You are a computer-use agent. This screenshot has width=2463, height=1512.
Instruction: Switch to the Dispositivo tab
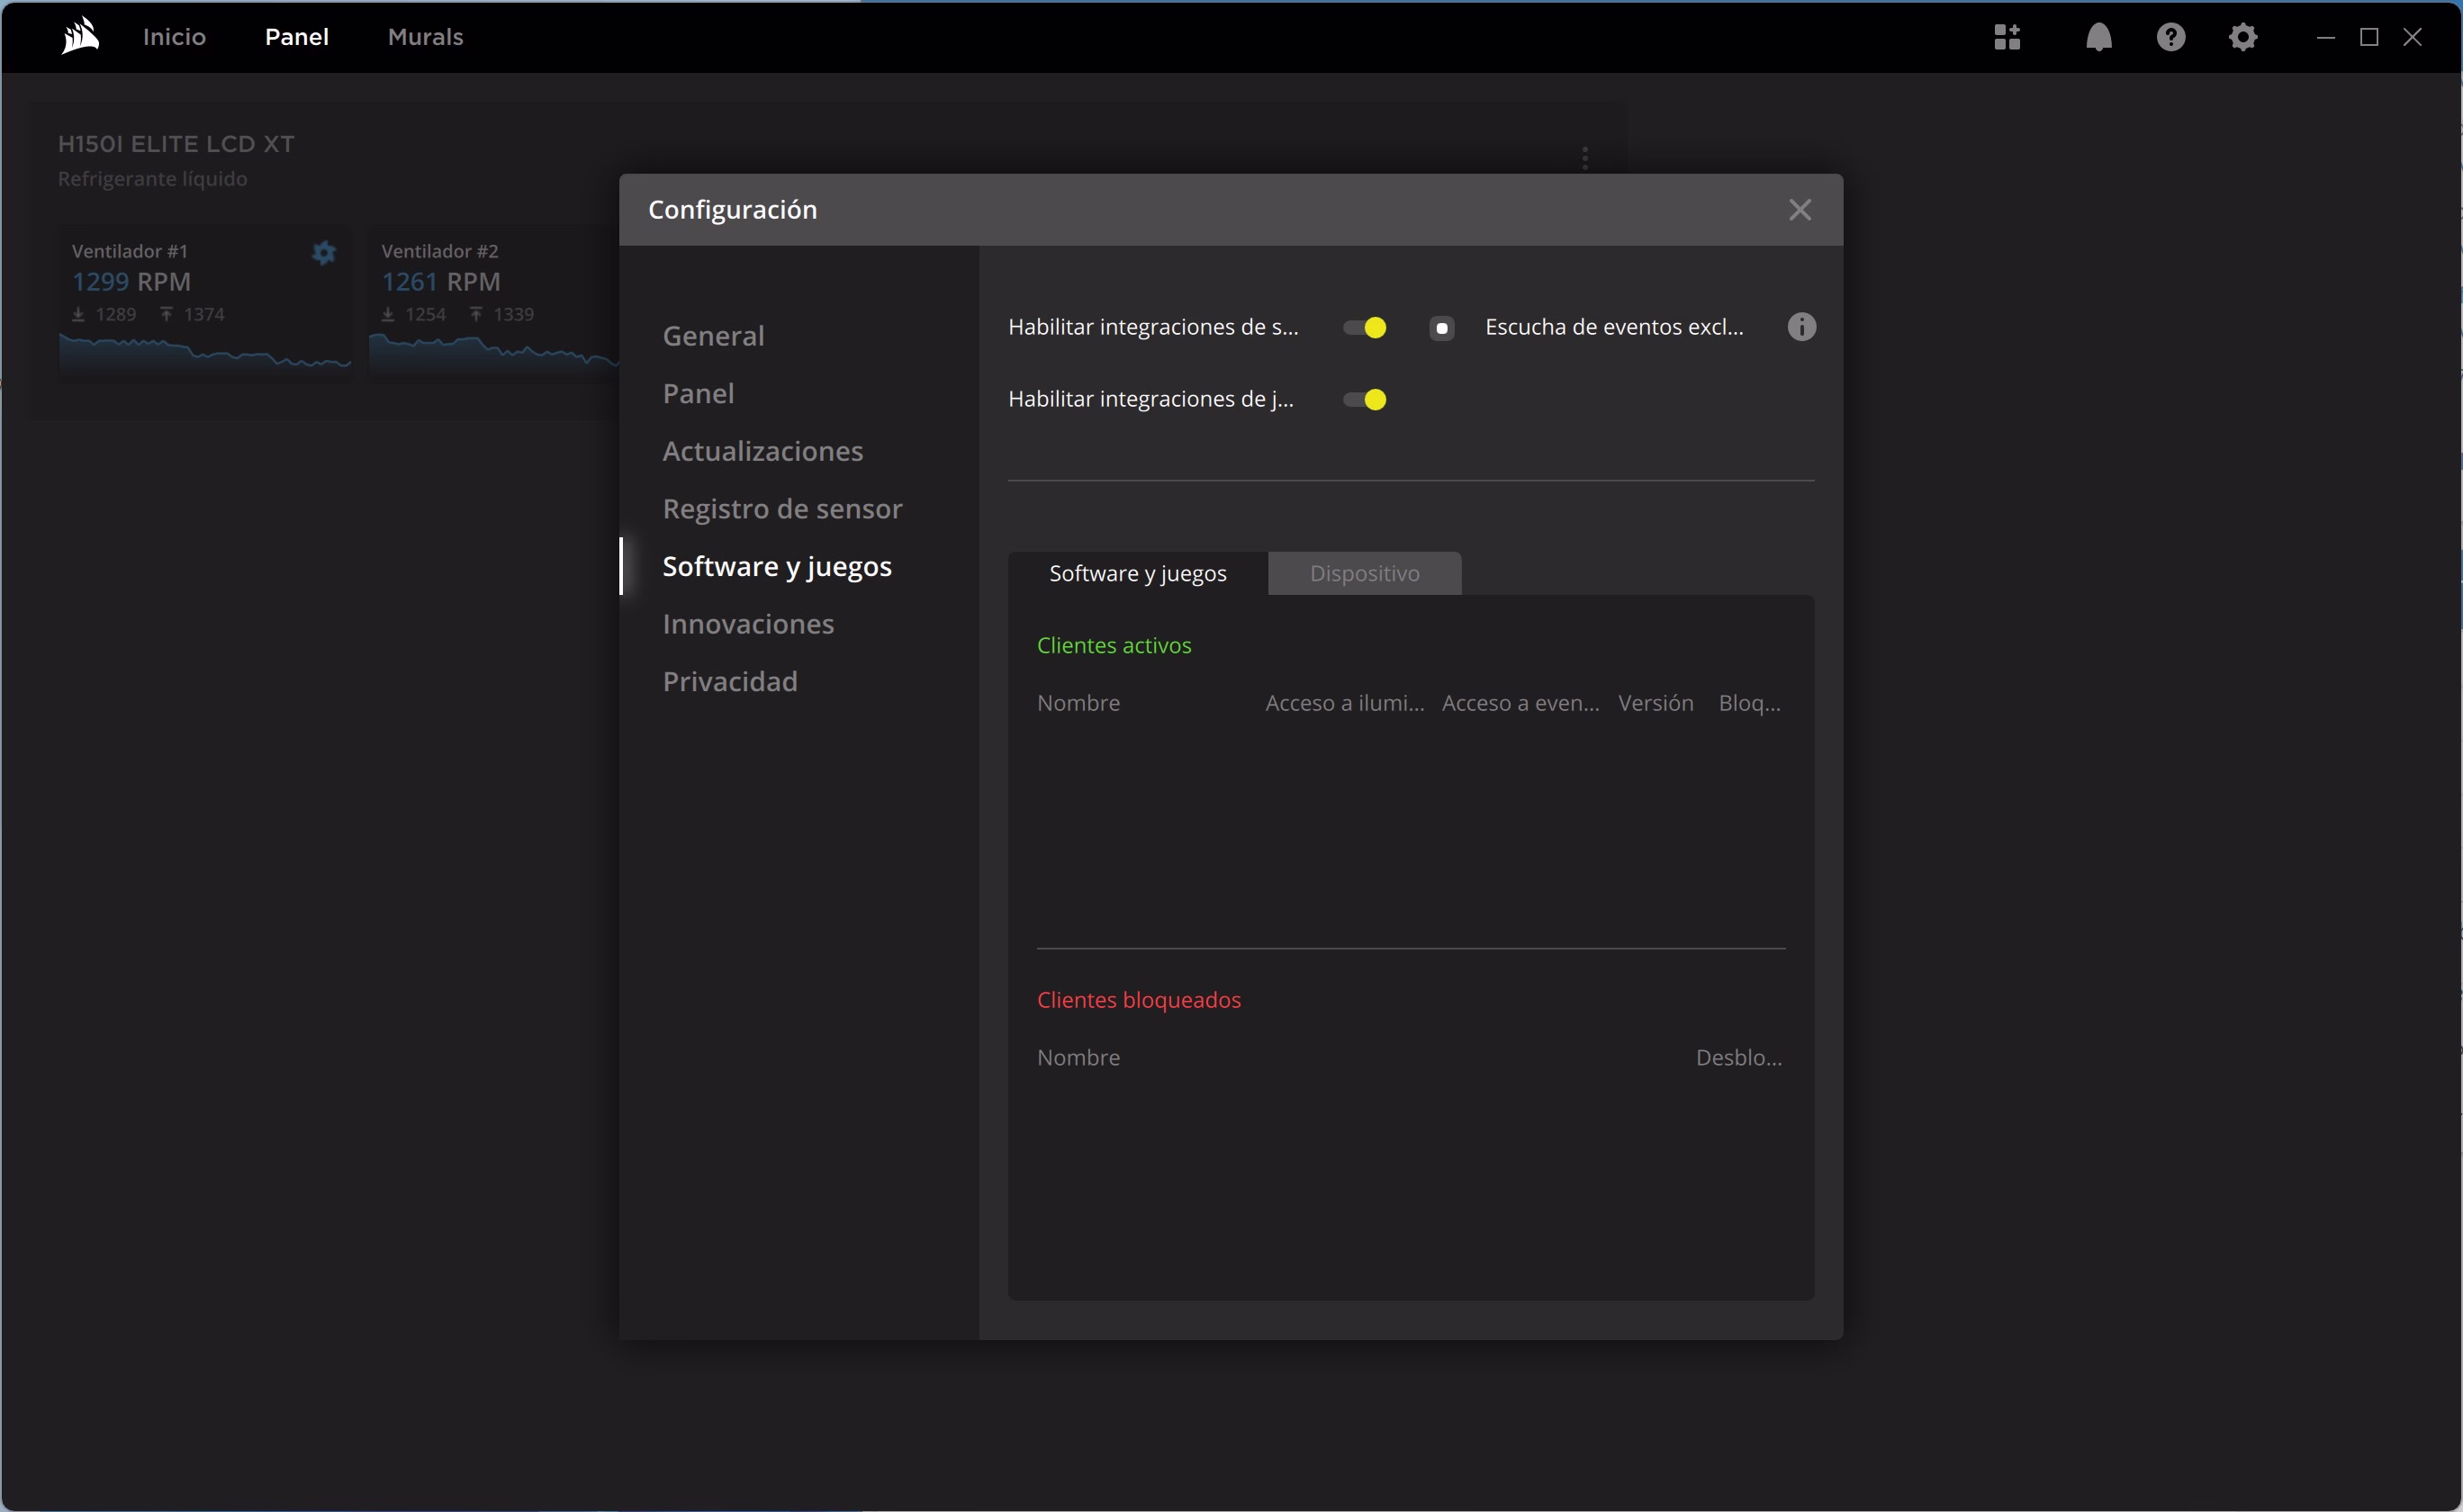tap(1364, 573)
